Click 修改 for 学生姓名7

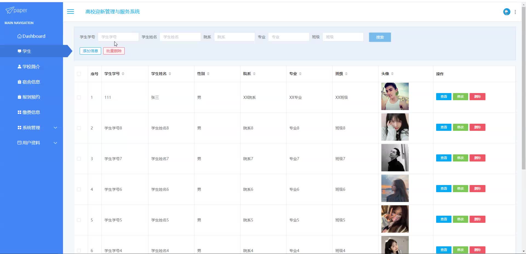[x=461, y=158]
